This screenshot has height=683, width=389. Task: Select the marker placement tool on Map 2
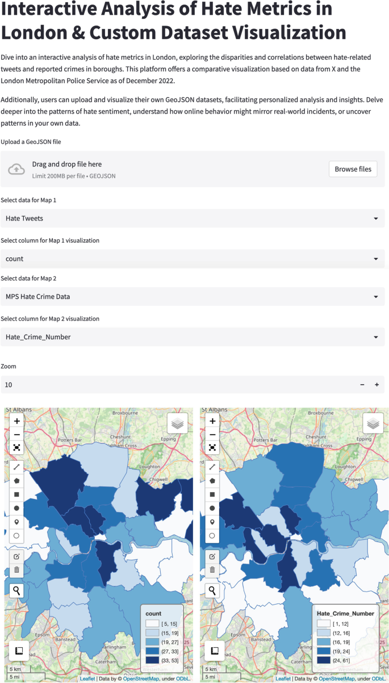(212, 522)
